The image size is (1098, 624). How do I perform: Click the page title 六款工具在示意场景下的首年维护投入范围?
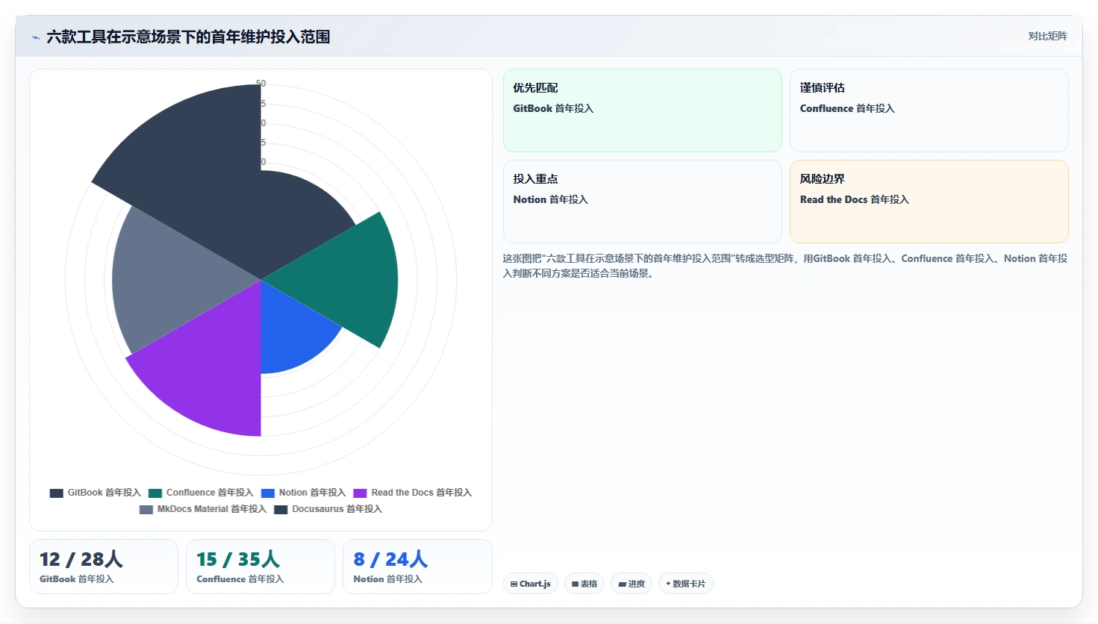coord(188,37)
